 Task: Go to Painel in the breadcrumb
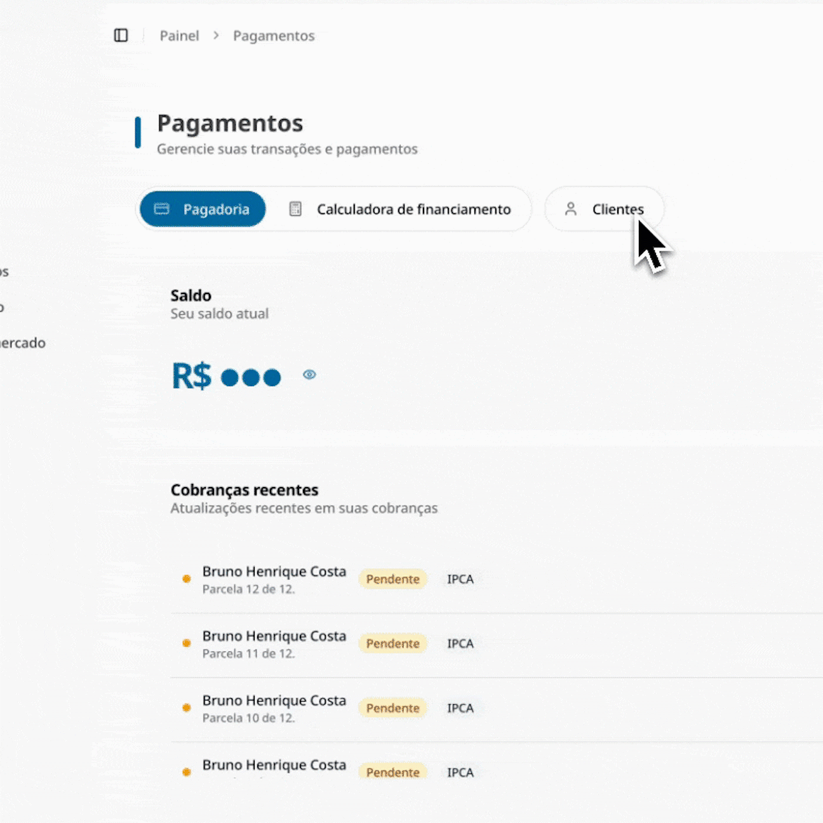click(179, 36)
